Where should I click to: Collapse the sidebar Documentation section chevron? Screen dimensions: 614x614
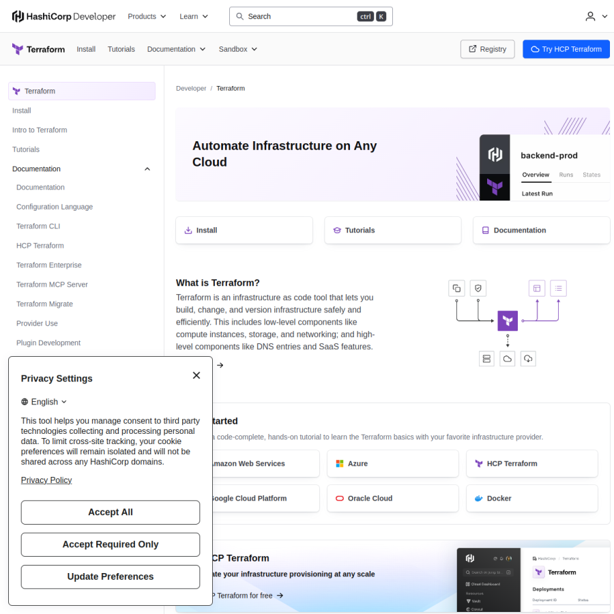tap(147, 169)
